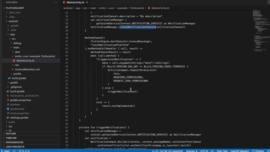Expand the java folder
This screenshot has height=152, width=270.
(x=17, y=52)
